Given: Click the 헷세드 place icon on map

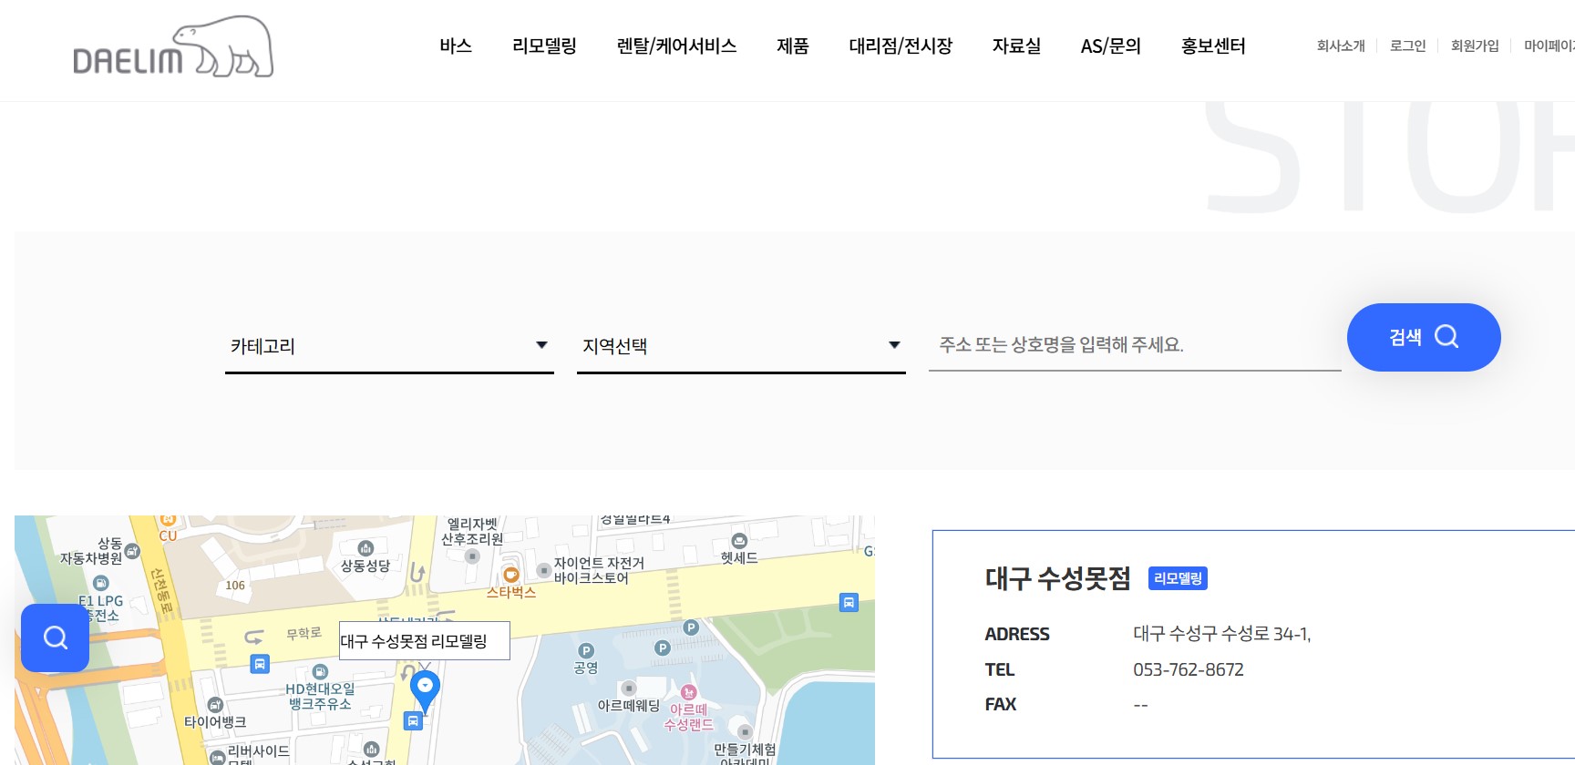Looking at the screenshot, I should point(739,541).
